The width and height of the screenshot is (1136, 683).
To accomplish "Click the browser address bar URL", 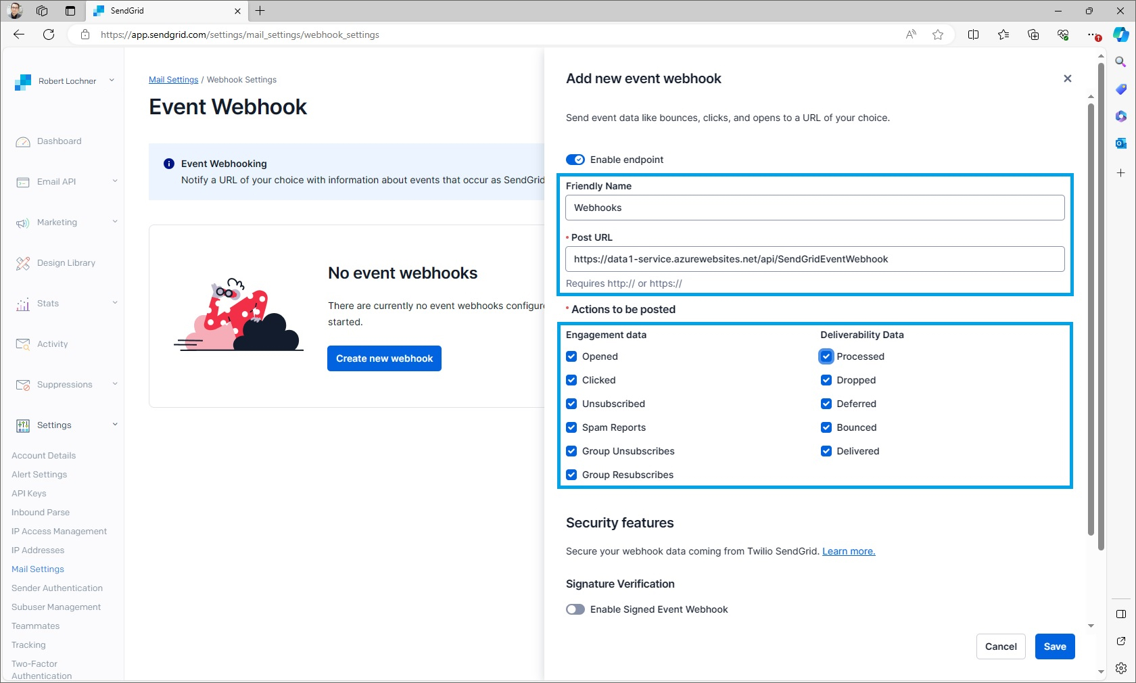I will point(240,34).
